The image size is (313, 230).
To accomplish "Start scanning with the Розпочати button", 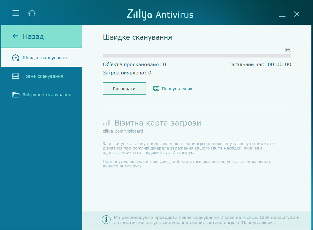I will pos(124,88).
